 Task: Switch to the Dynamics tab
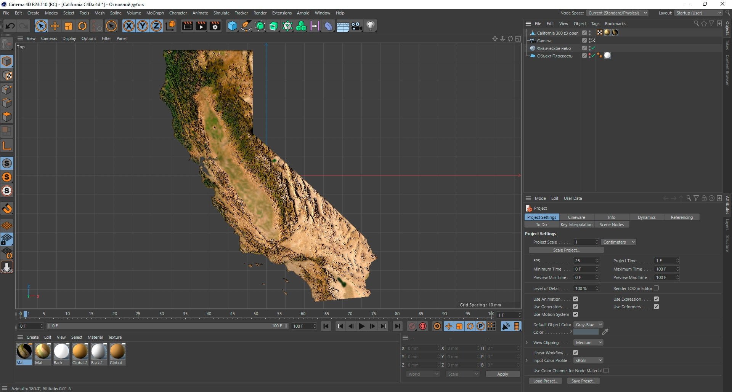(647, 217)
